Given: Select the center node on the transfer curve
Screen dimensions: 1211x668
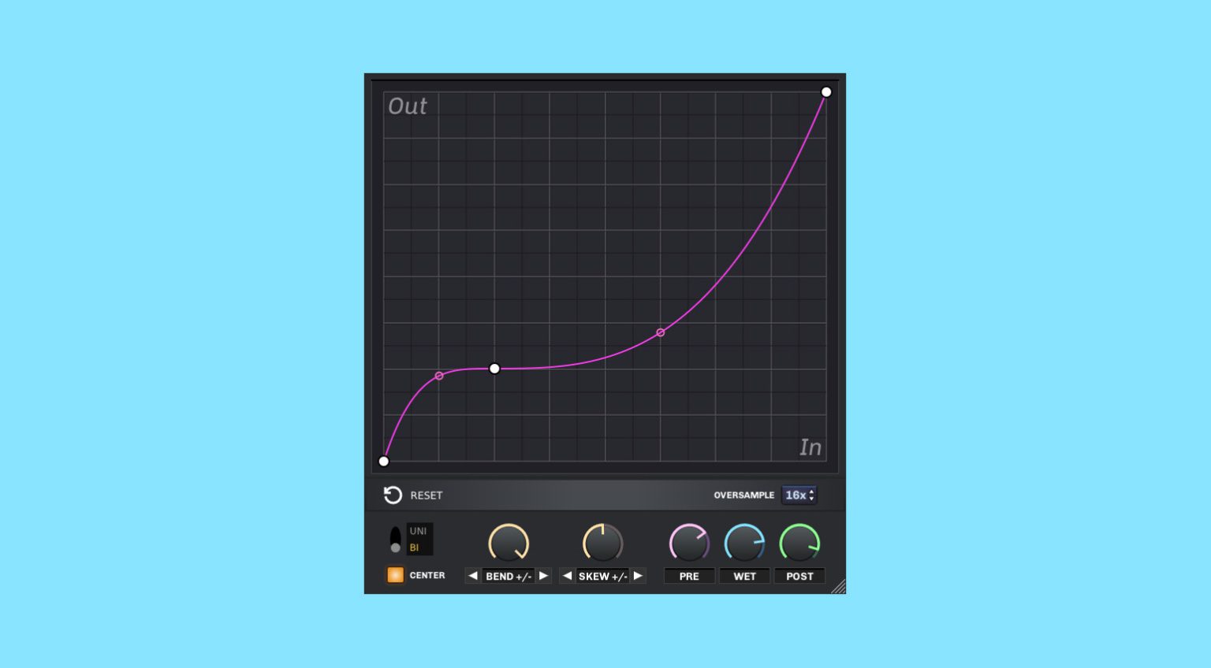Looking at the screenshot, I should tap(494, 368).
